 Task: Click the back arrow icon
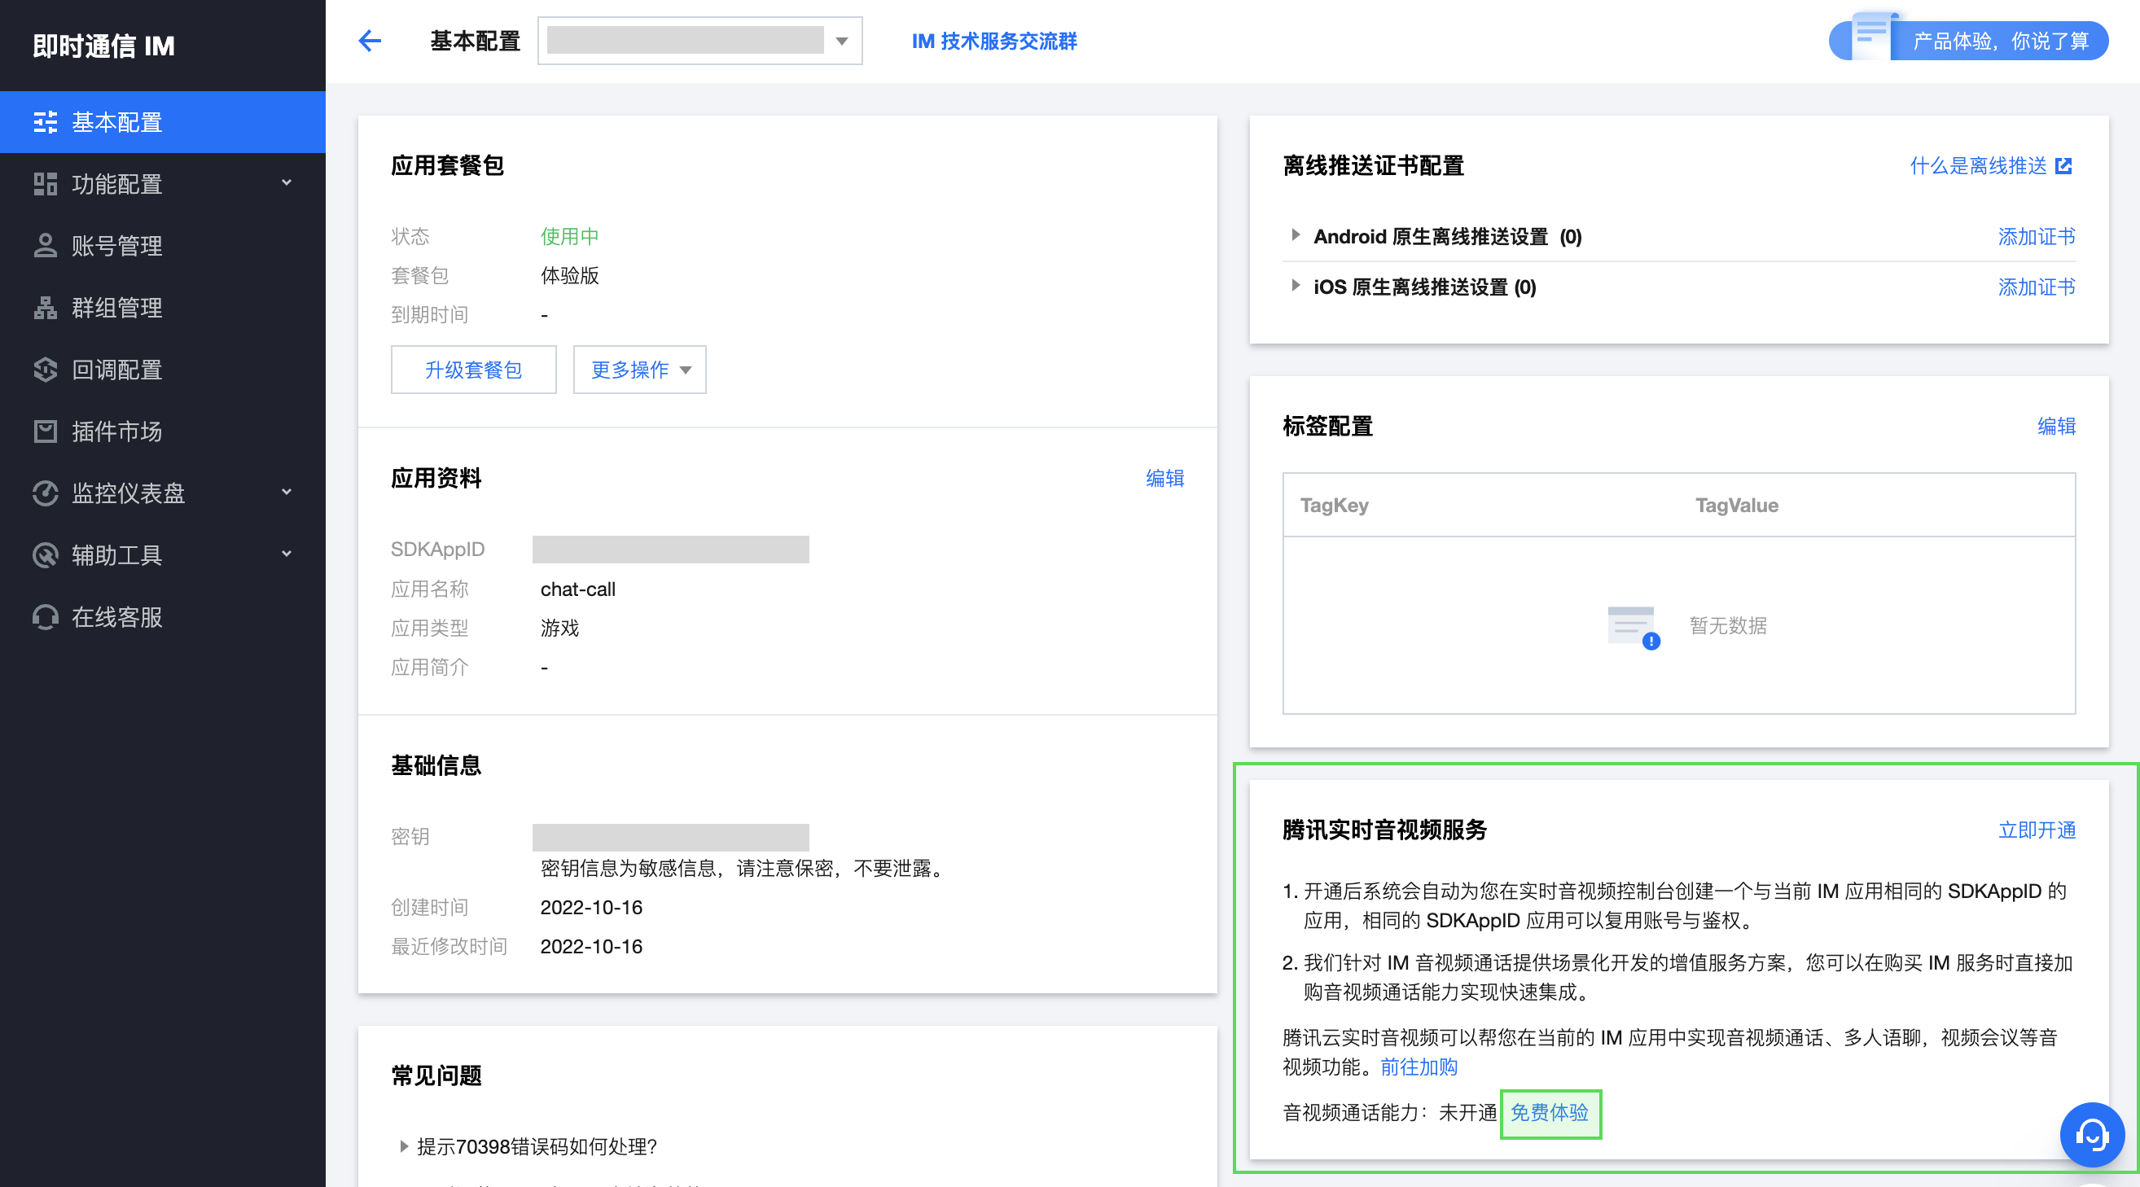click(x=370, y=41)
